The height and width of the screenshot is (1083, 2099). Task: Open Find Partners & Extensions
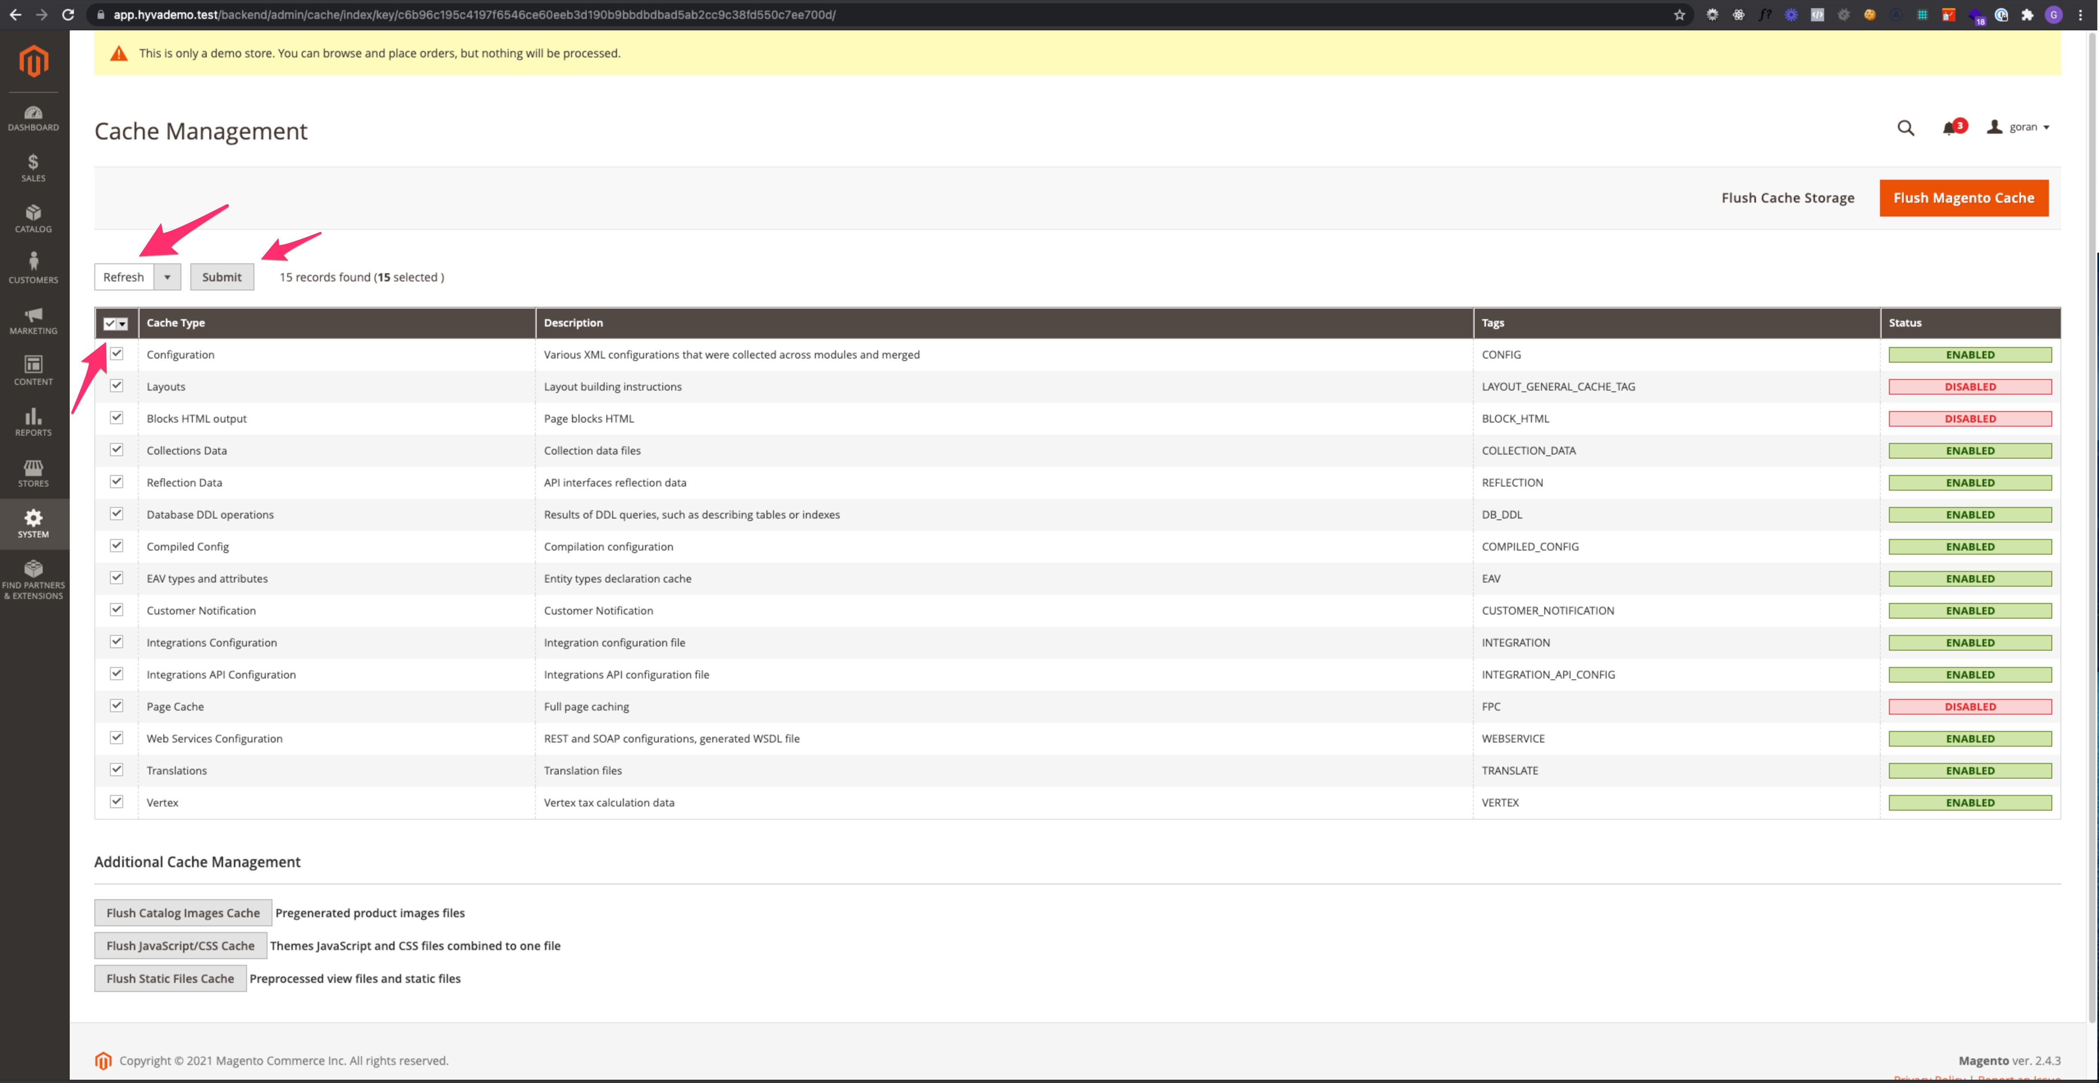(x=33, y=580)
